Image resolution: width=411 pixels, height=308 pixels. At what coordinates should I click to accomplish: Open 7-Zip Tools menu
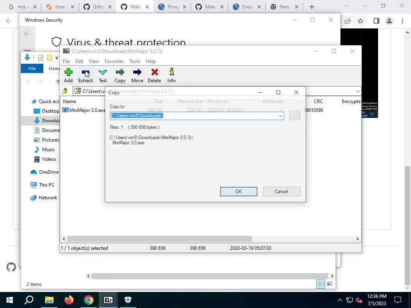click(134, 61)
